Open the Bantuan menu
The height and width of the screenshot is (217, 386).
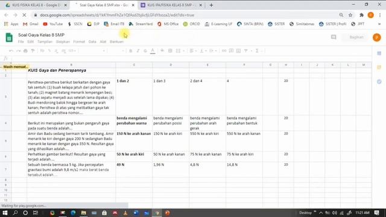click(116, 42)
